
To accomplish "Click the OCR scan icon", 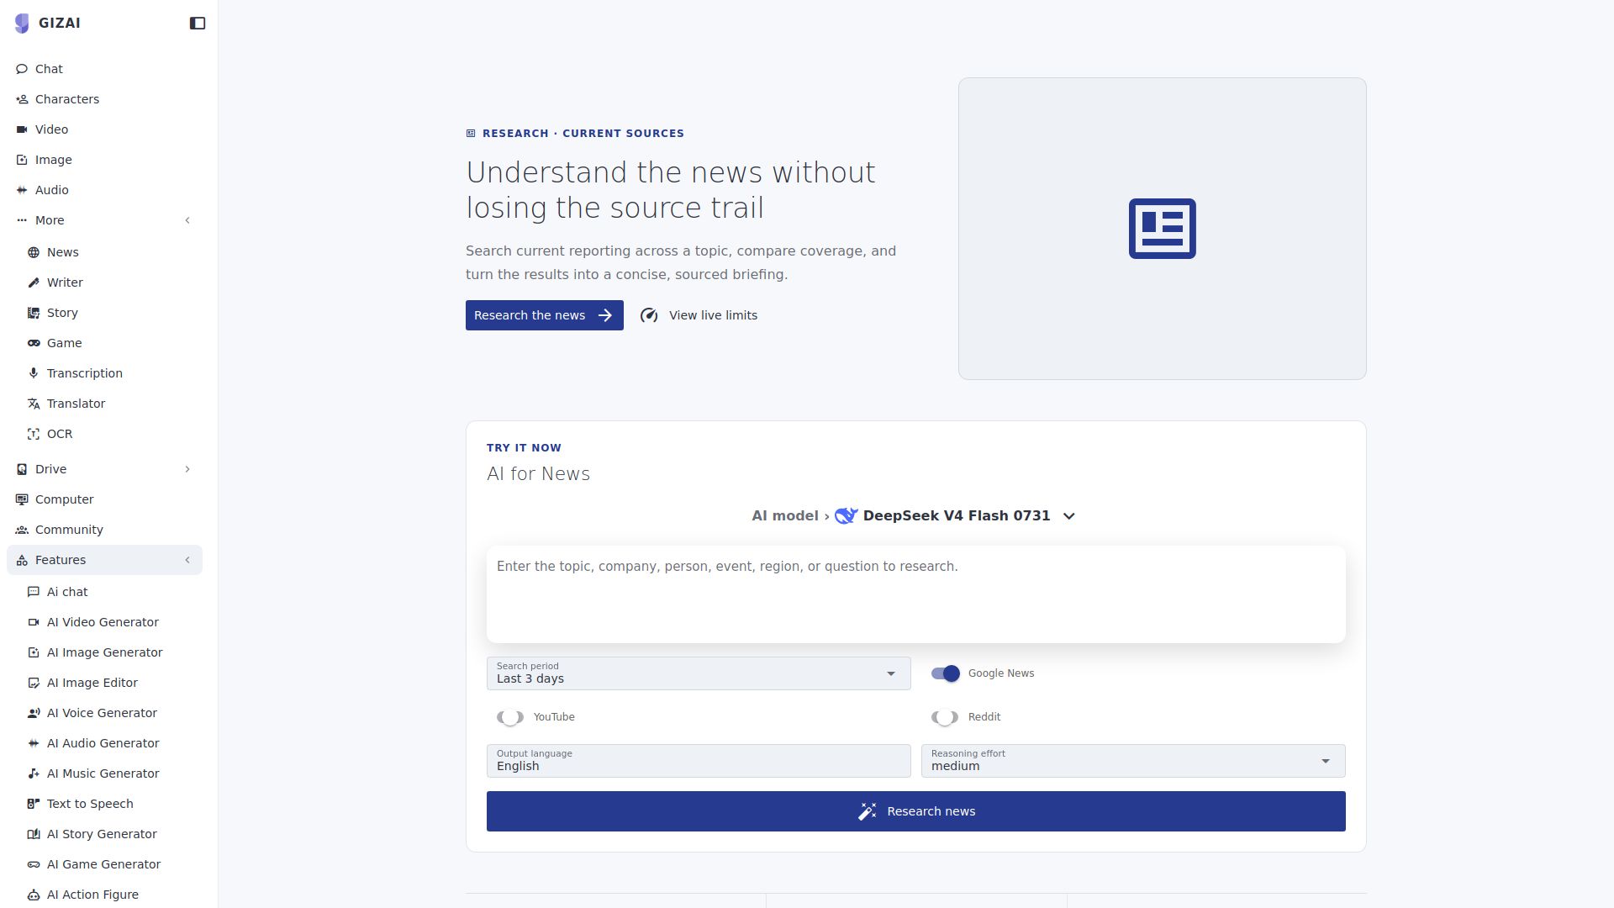I will 34,434.
